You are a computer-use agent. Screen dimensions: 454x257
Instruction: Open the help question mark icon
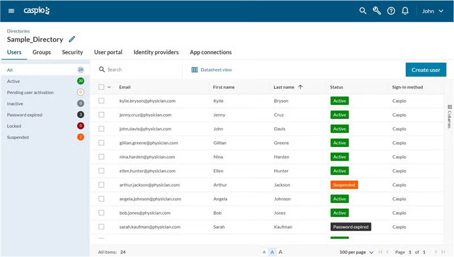coord(391,11)
